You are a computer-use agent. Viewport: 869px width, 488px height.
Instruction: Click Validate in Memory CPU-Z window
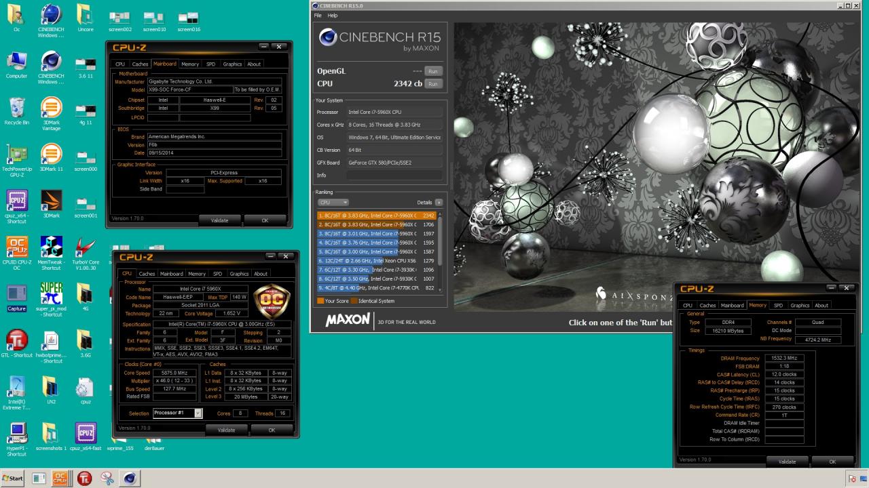[x=787, y=462]
